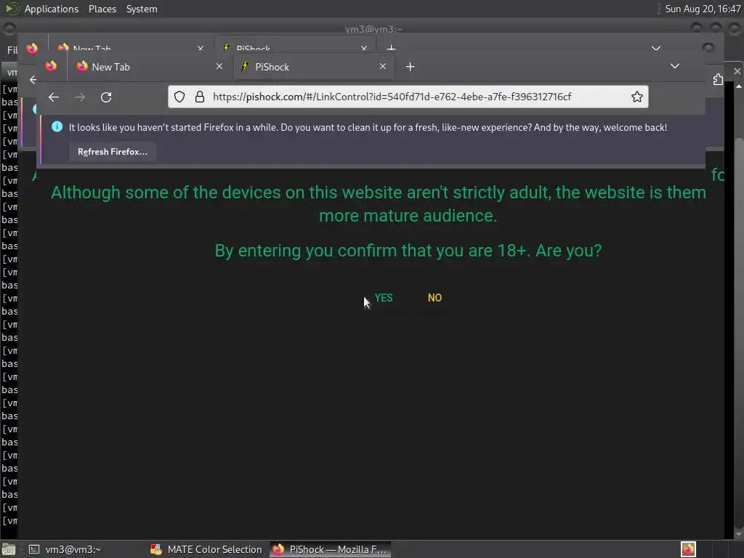The image size is (744, 558).
Task: Expand the list all tabs chevron
Action: tap(675, 66)
